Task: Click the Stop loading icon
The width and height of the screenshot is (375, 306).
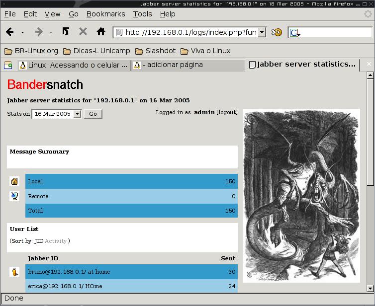Action: (x=83, y=31)
